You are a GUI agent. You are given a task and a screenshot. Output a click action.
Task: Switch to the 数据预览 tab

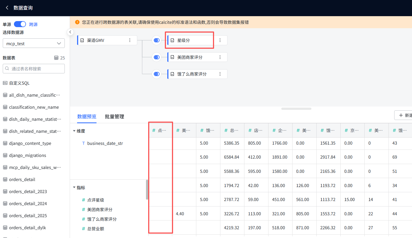87,117
